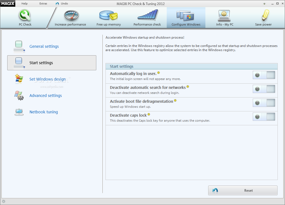Open the Extras menu
285x205 pixels.
43,3
